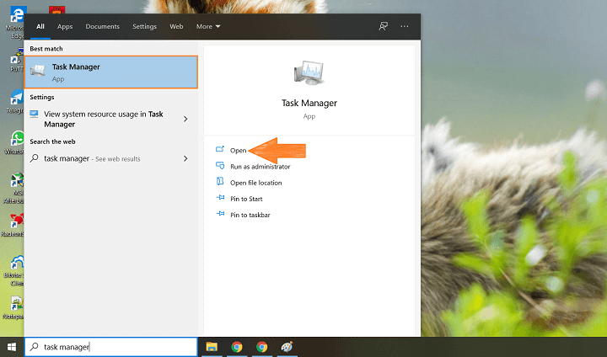
Task: Click the feedback icon in the search header
Action: [x=383, y=26]
